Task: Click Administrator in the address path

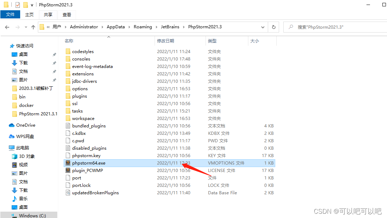Action: tap(84, 27)
